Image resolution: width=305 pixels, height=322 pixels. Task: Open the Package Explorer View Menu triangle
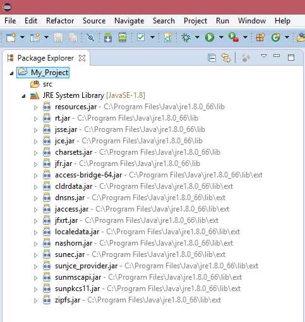coord(264,56)
